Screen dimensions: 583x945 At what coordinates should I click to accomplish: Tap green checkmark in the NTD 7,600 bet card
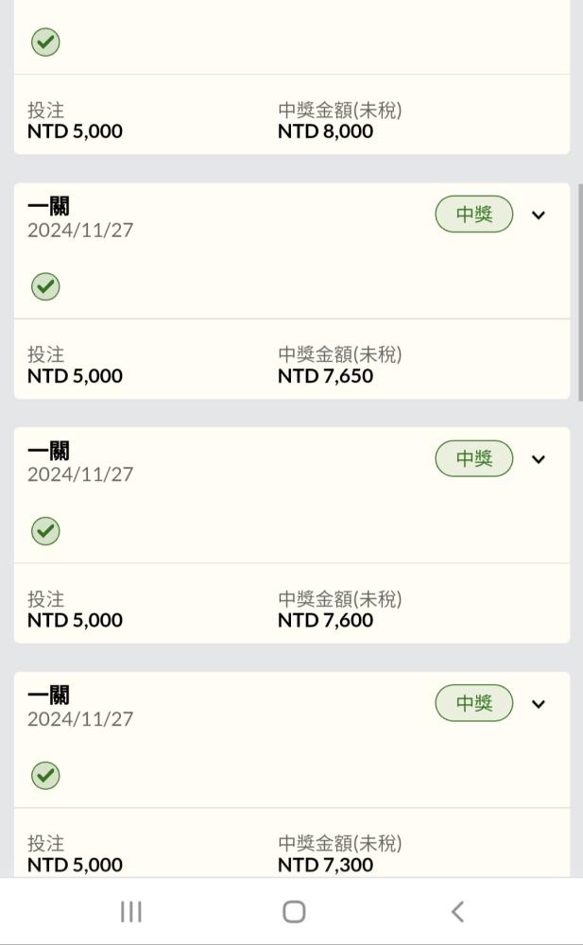(x=45, y=531)
